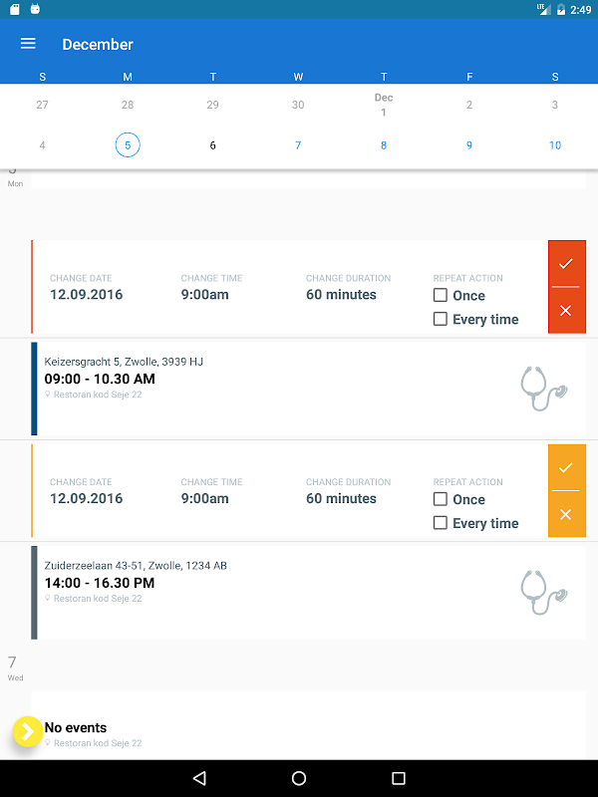Cancel the red event changes with X
Viewport: 598px width, 797px height.
[566, 311]
